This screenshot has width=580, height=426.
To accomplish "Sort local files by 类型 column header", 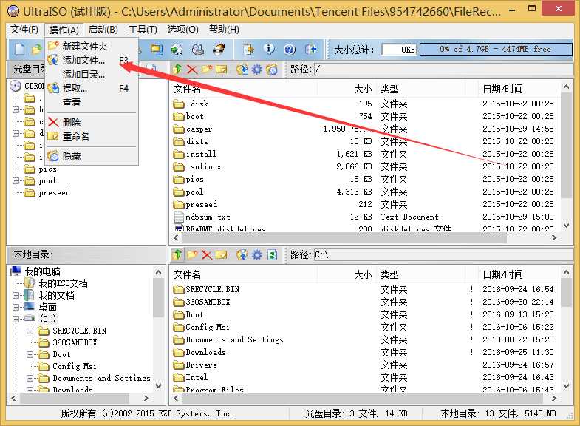I will pyautogui.click(x=421, y=274).
